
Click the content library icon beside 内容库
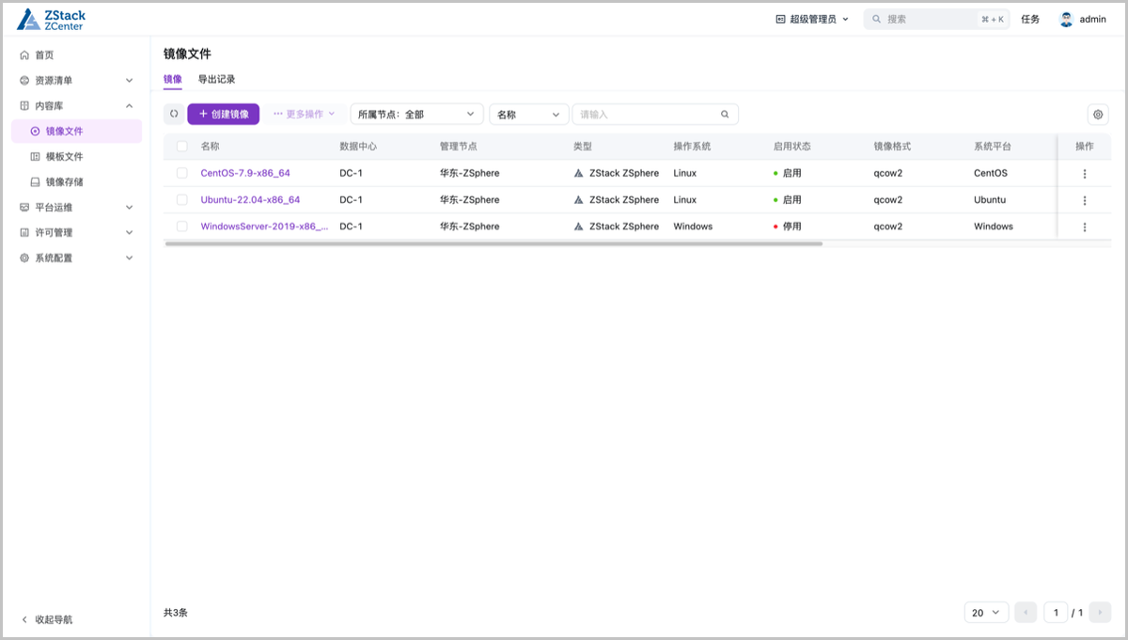click(24, 106)
